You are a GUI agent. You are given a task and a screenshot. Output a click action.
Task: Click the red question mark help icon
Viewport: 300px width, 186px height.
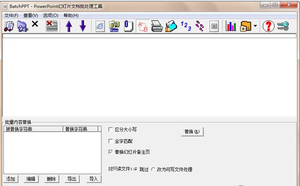coord(268,26)
